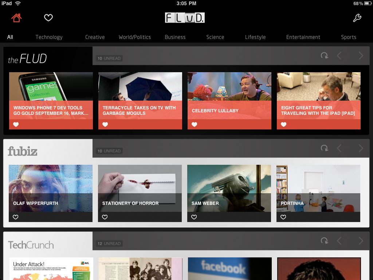Viewport: 373px width, 280px height.
Task: Tap the Wi-Fi icon in status bar
Action: click(x=17, y=3)
